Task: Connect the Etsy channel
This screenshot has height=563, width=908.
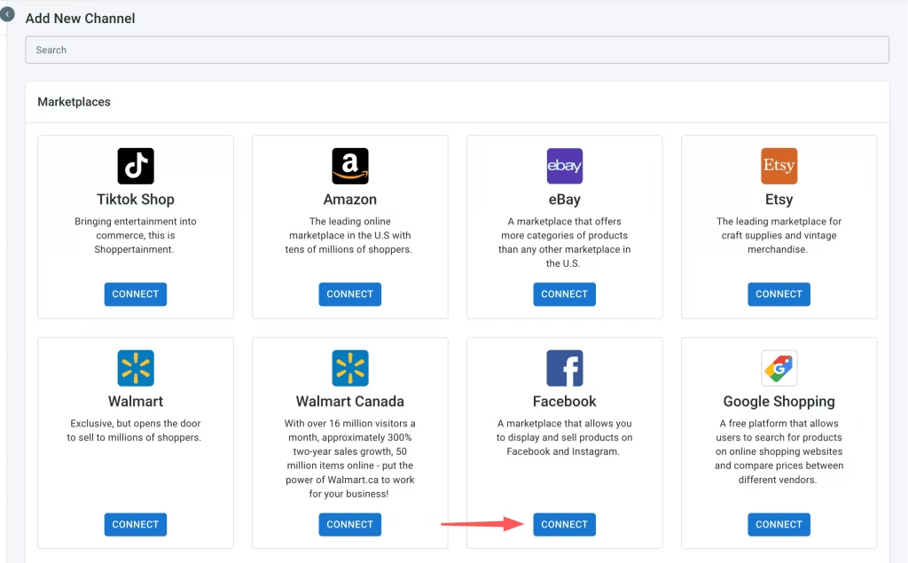Action: pos(779,293)
